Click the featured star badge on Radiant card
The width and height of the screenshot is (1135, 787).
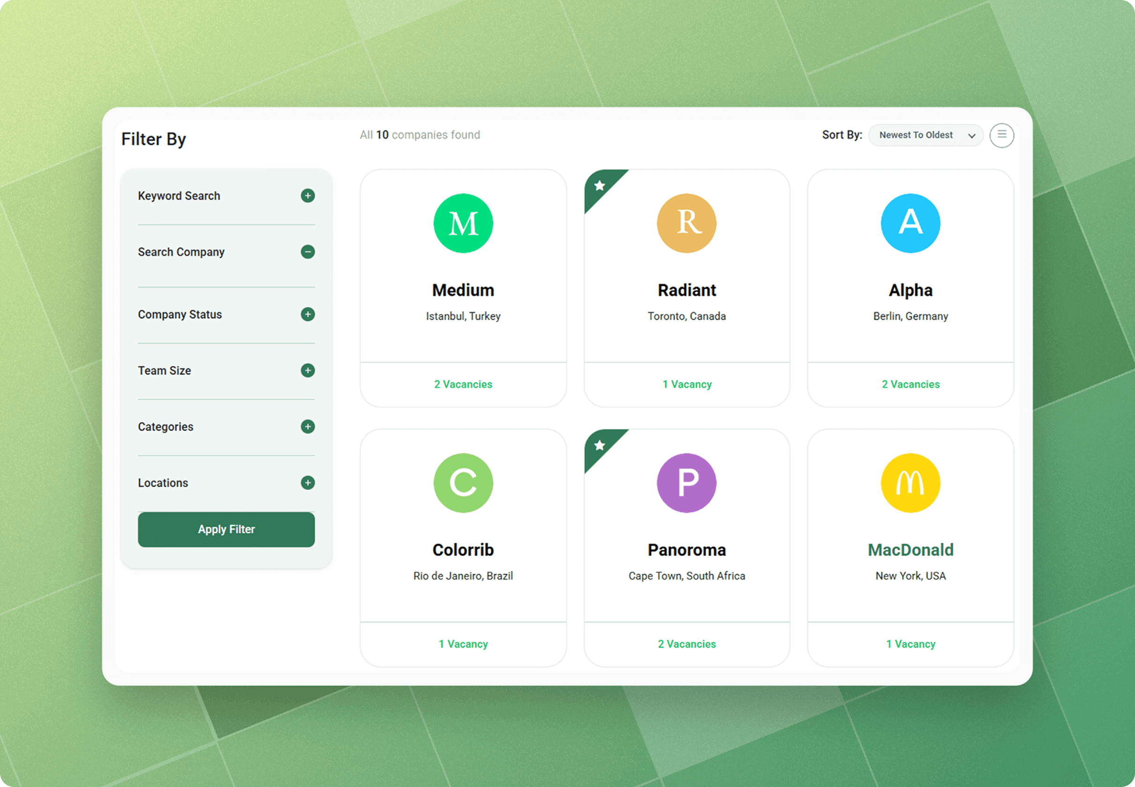tap(599, 186)
